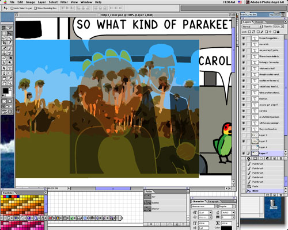Enable the Auto Select Layer checkbox

pyautogui.click(x=12, y=8)
